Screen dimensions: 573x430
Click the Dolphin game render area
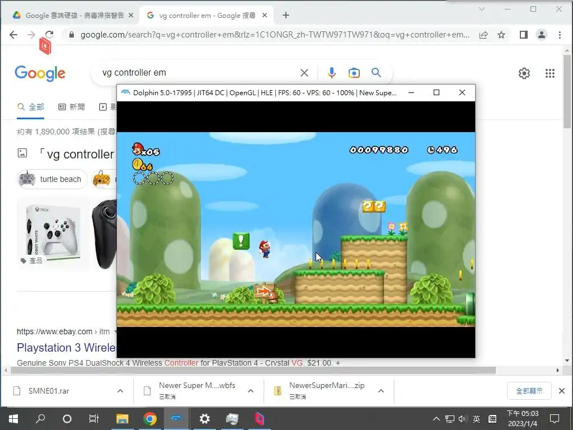coord(296,229)
